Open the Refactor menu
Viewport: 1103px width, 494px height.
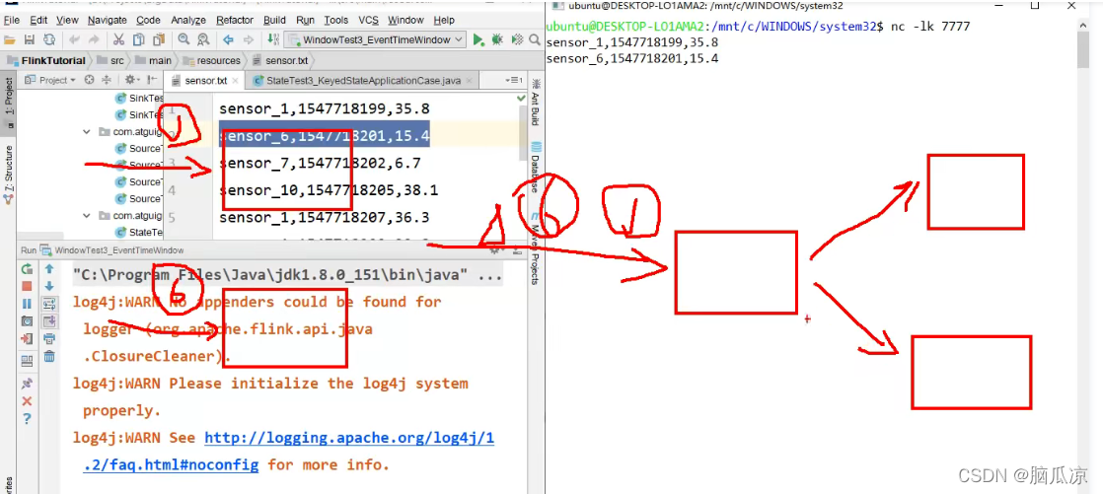[235, 20]
